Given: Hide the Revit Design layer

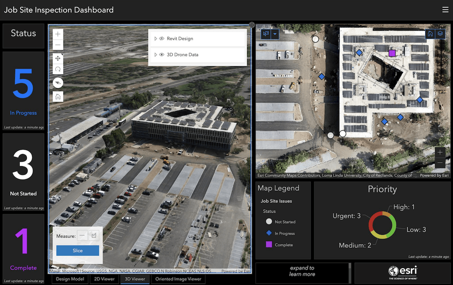Looking at the screenshot, I should [161, 39].
